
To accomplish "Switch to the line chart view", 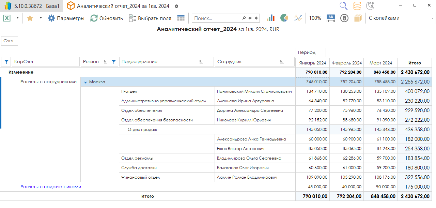I will (x=298, y=18).
